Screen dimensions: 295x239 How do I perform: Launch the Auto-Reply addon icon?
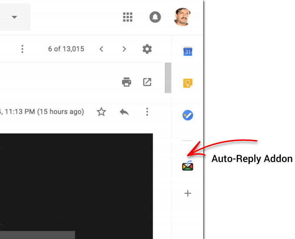(x=188, y=166)
